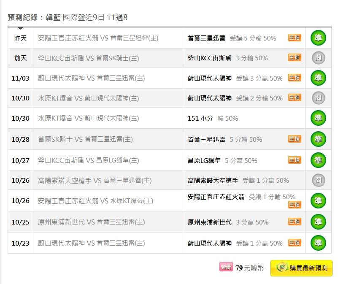The width and height of the screenshot is (338, 284).
Task: Click green 準 icon in 11/03 row
Action: [318, 78]
